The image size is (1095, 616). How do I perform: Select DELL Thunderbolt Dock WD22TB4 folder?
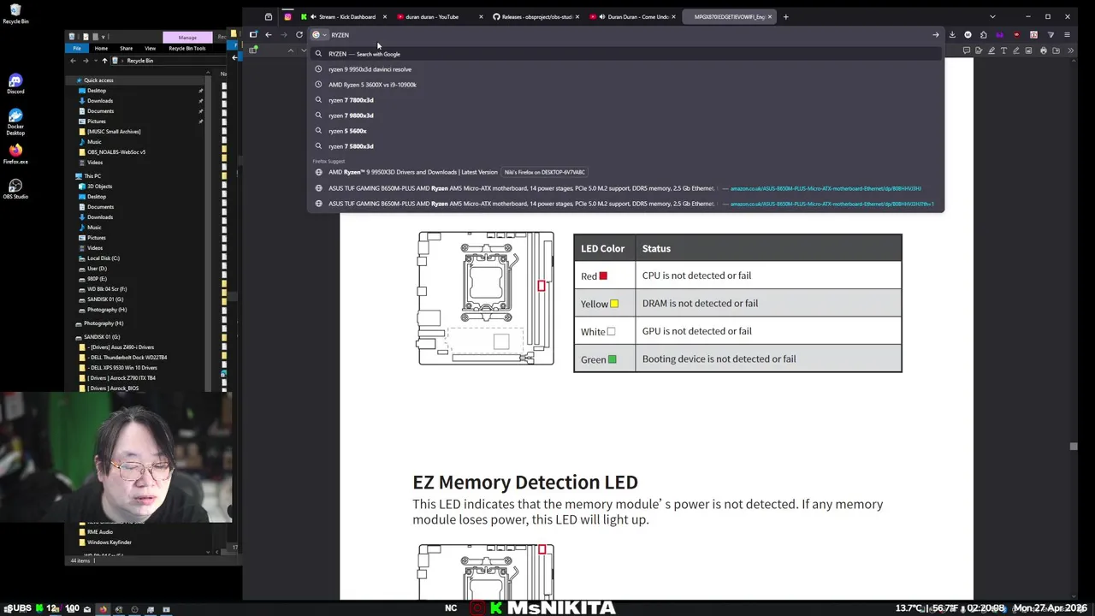(x=128, y=358)
